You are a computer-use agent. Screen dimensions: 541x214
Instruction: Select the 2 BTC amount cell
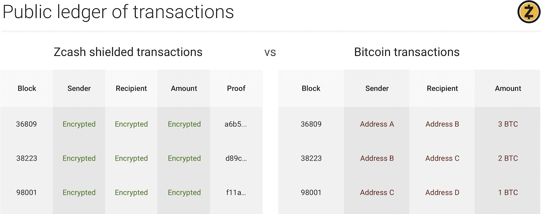pos(508,158)
